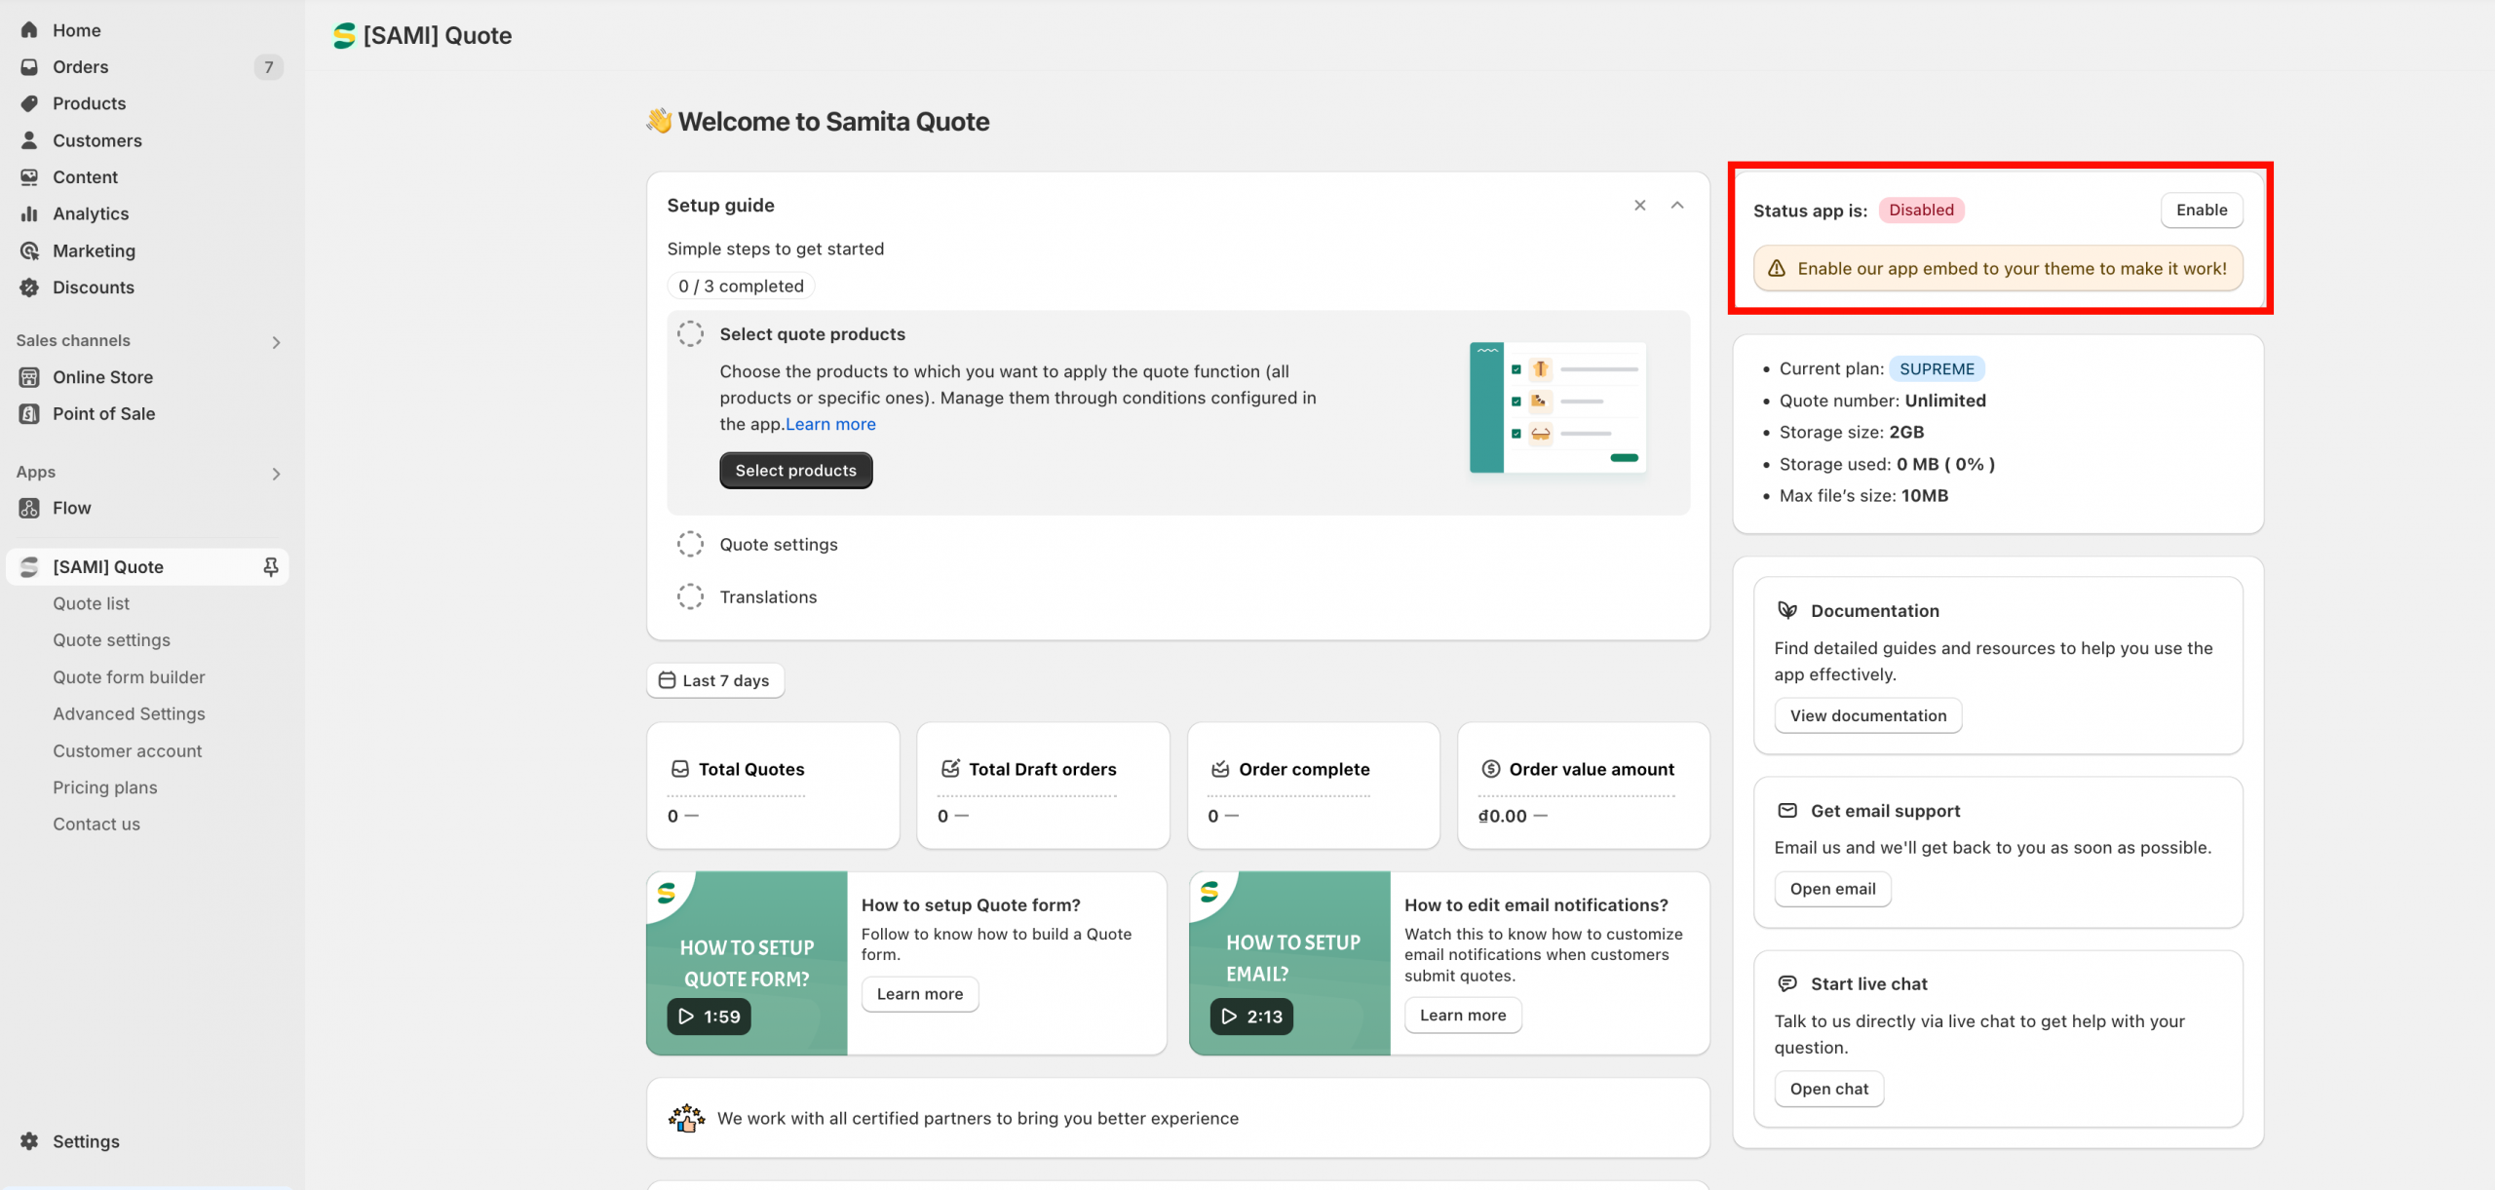
Task: Open the Learn more link in setup guide
Action: point(830,424)
